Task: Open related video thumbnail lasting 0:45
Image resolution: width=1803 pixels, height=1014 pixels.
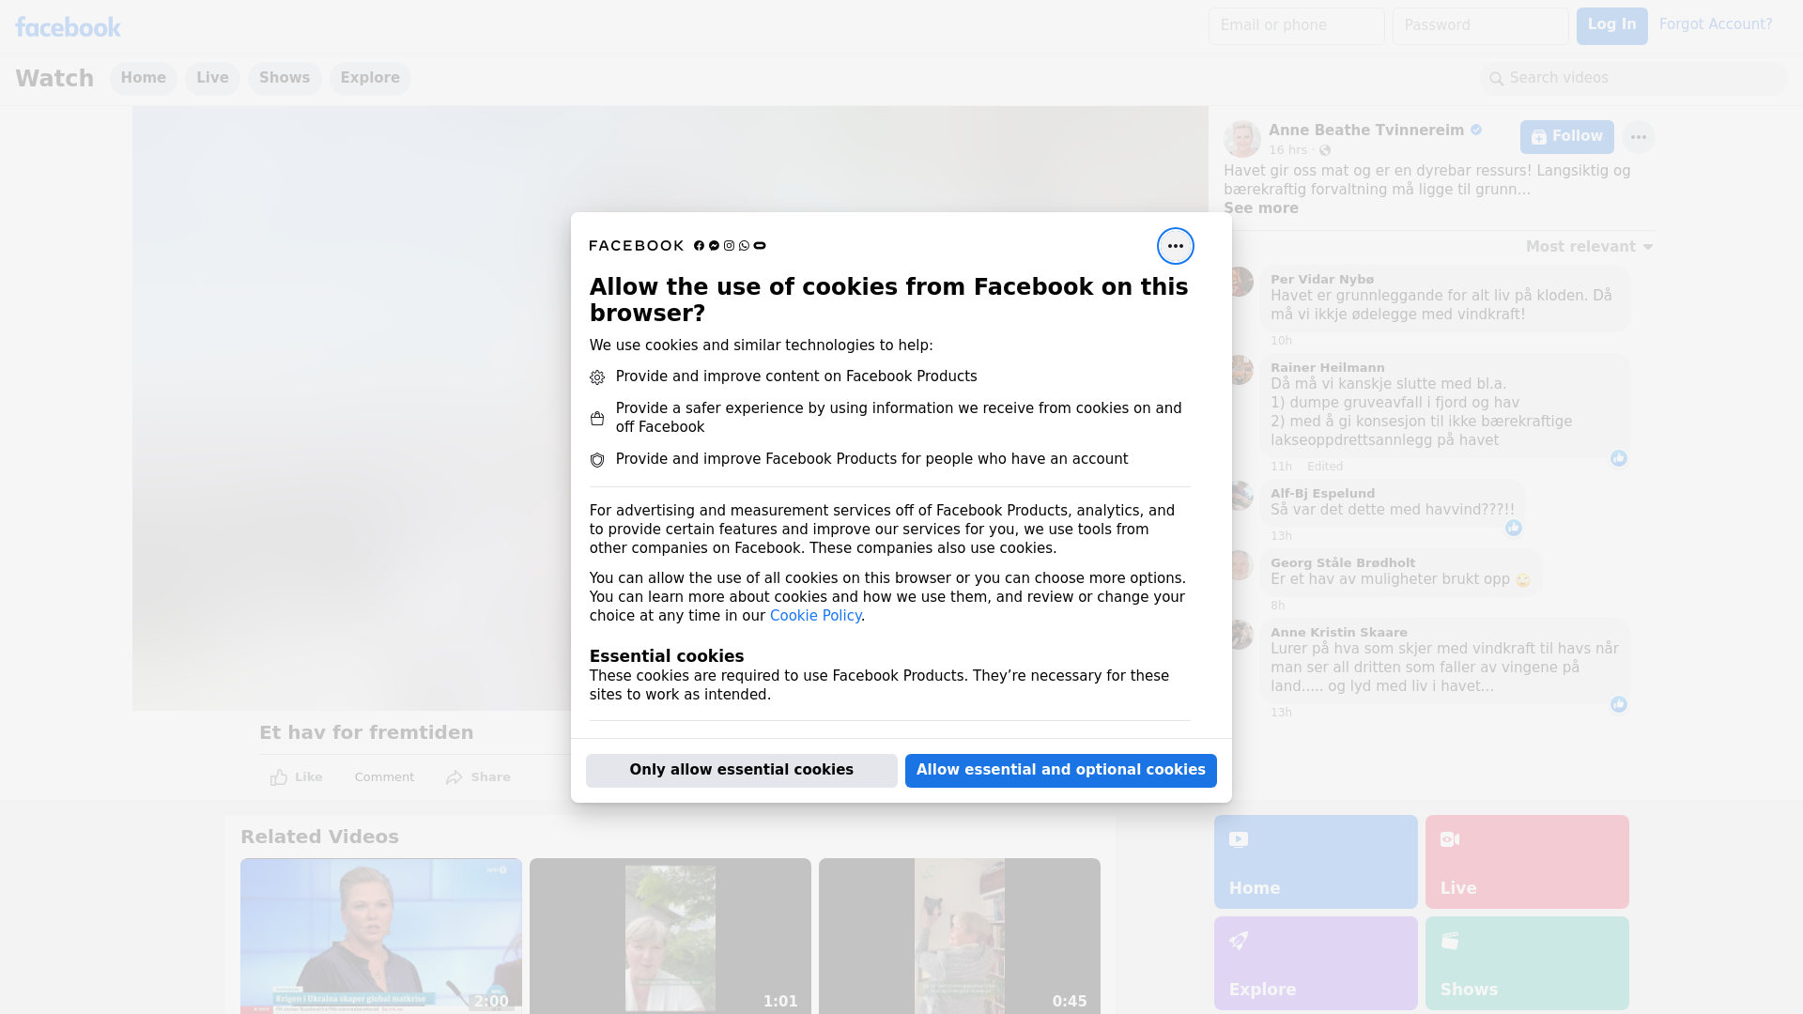Action: pyautogui.click(x=960, y=935)
